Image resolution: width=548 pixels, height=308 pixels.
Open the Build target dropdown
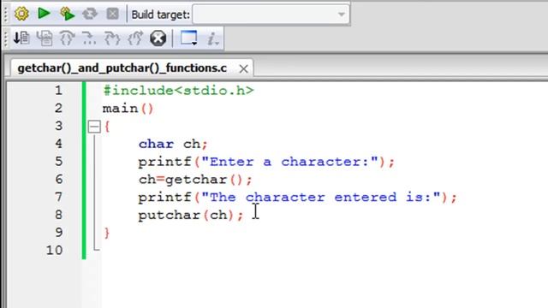pyautogui.click(x=271, y=15)
